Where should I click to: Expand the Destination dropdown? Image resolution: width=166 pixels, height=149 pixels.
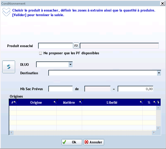pos(159,73)
